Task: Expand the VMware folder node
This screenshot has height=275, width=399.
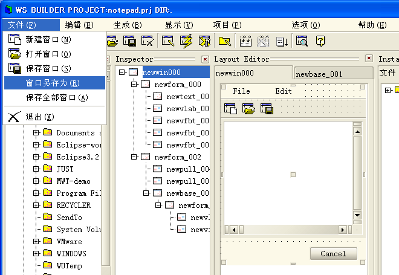Action: pyautogui.click(x=36, y=241)
